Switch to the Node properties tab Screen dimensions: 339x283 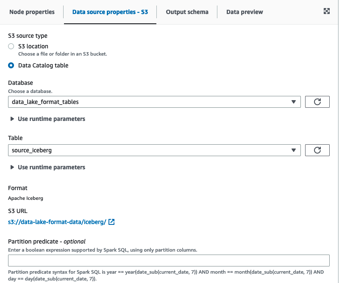point(32,12)
